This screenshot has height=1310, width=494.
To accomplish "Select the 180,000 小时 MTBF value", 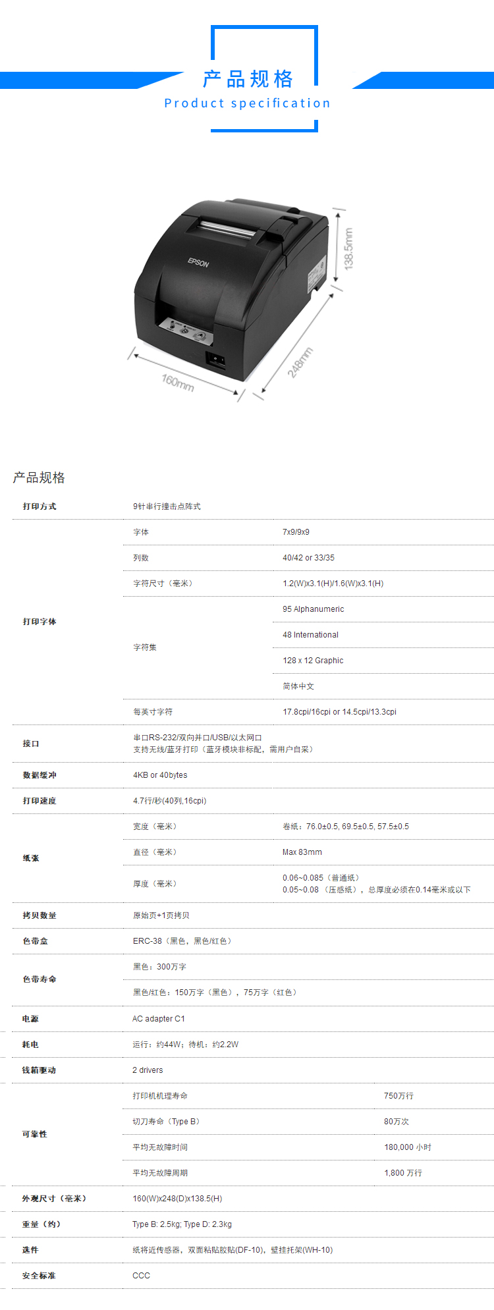I will (x=408, y=1147).
